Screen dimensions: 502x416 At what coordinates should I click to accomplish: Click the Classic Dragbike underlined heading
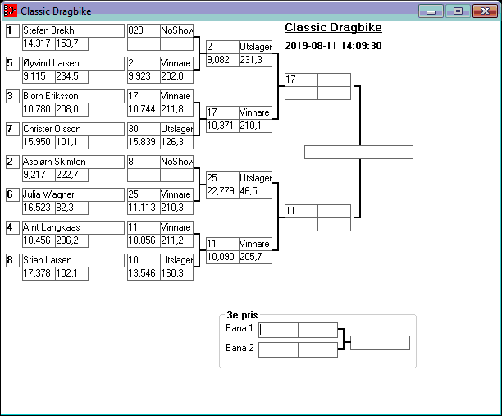(333, 28)
